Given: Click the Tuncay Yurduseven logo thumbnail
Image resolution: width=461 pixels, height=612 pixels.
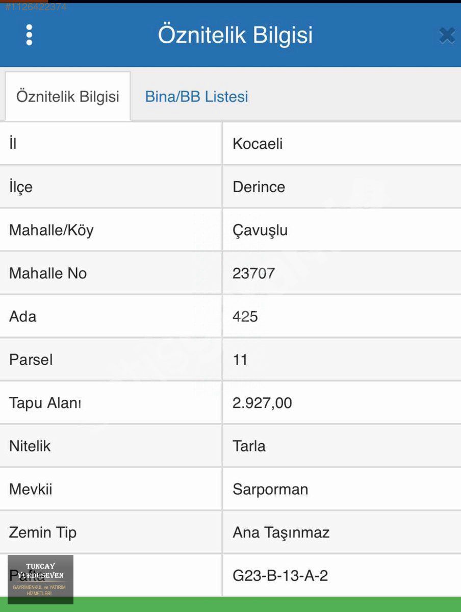Looking at the screenshot, I should [41, 579].
